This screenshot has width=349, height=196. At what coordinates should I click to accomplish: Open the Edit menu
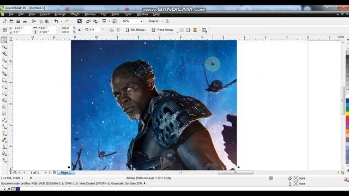point(21,14)
